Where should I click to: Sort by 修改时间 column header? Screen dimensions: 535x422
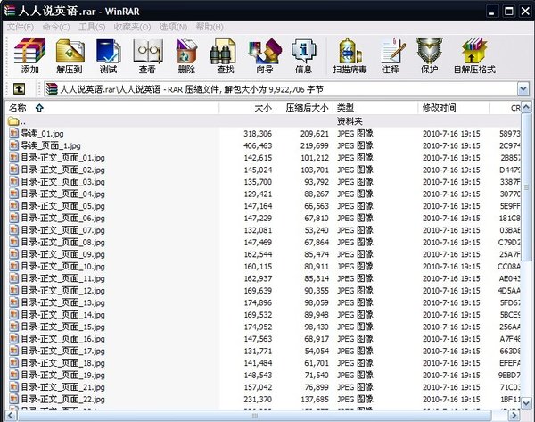[454, 108]
